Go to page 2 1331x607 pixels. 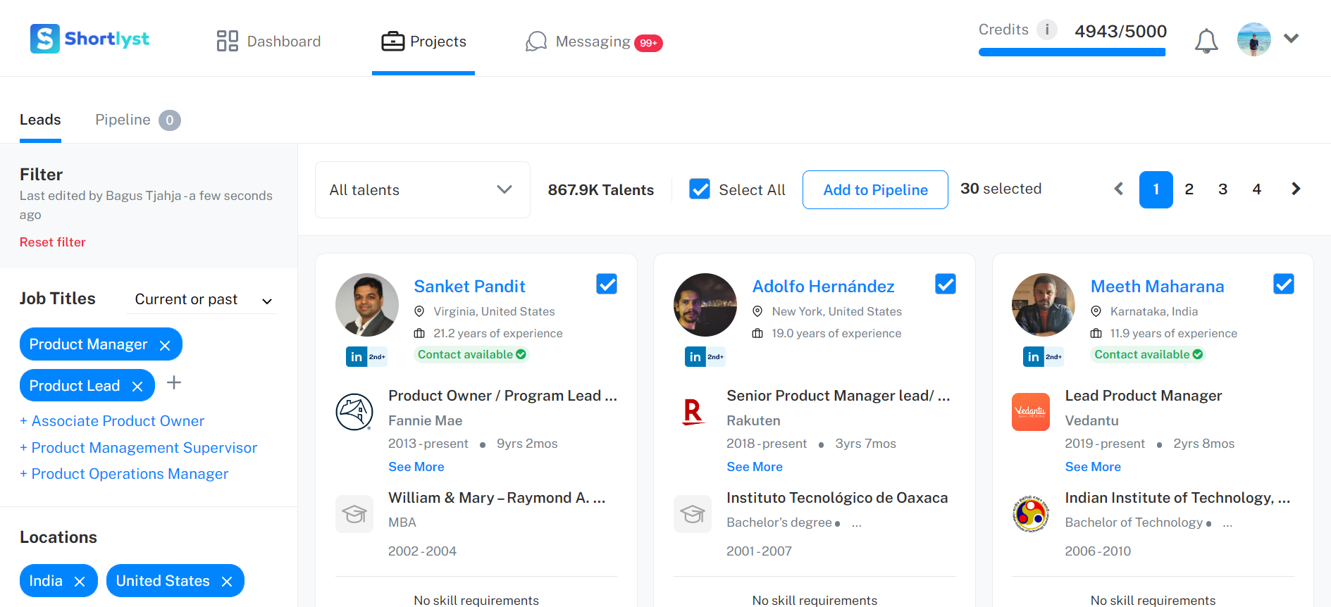tap(1189, 189)
